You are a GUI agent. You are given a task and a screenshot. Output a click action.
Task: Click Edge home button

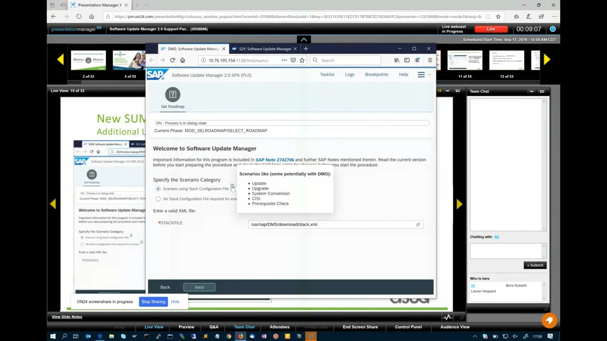92,16
